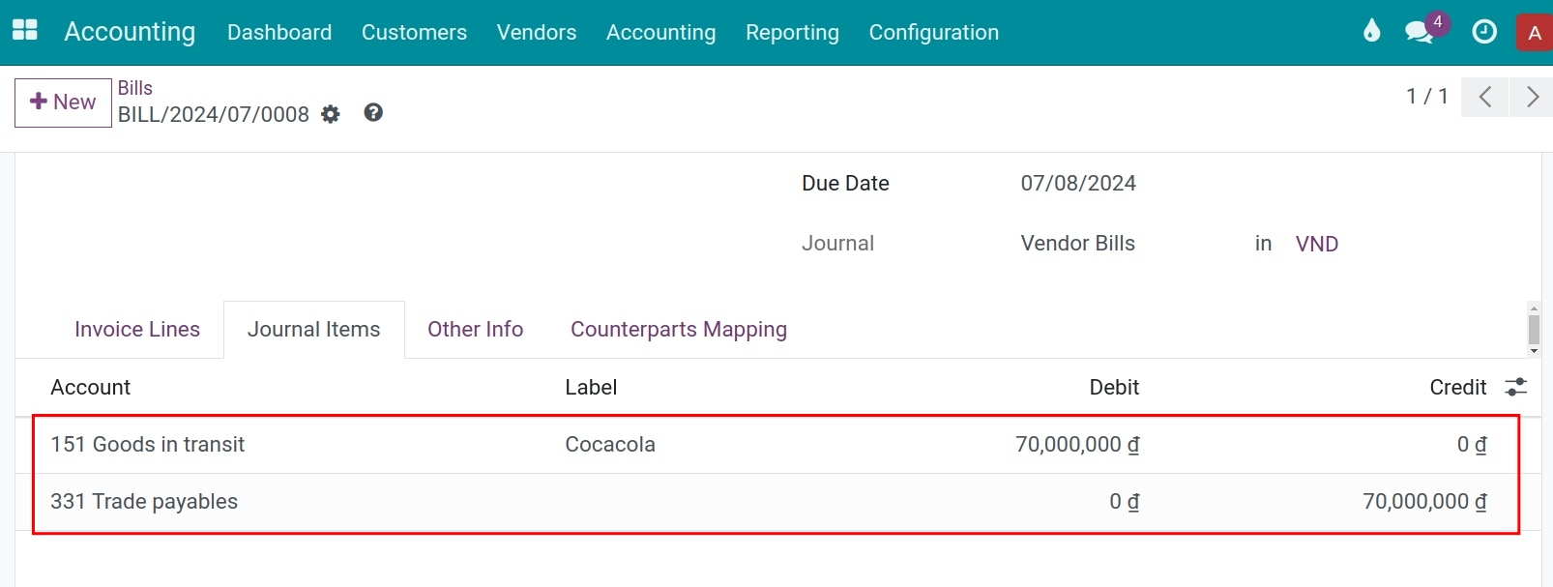Click the Accounting app title

[130, 32]
